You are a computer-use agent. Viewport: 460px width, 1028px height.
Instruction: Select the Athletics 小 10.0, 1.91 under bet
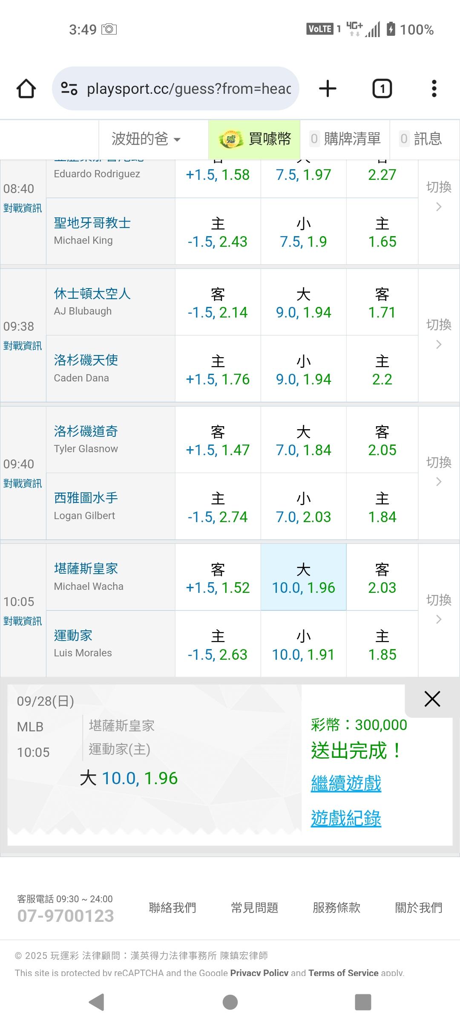(303, 644)
